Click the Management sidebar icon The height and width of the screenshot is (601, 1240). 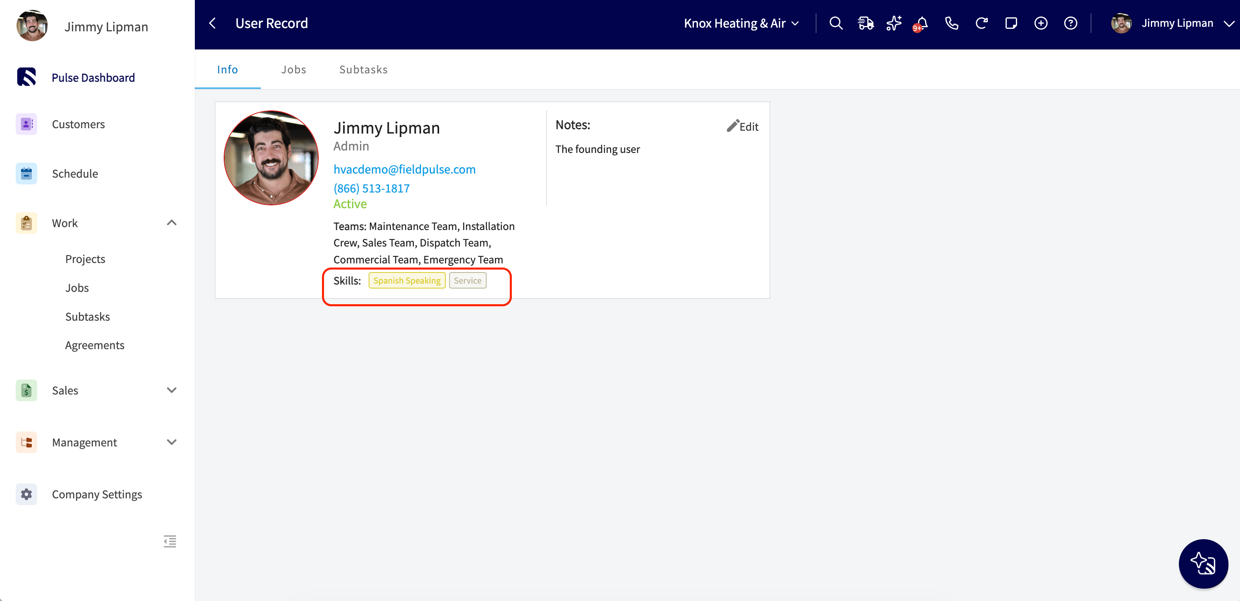(x=26, y=442)
